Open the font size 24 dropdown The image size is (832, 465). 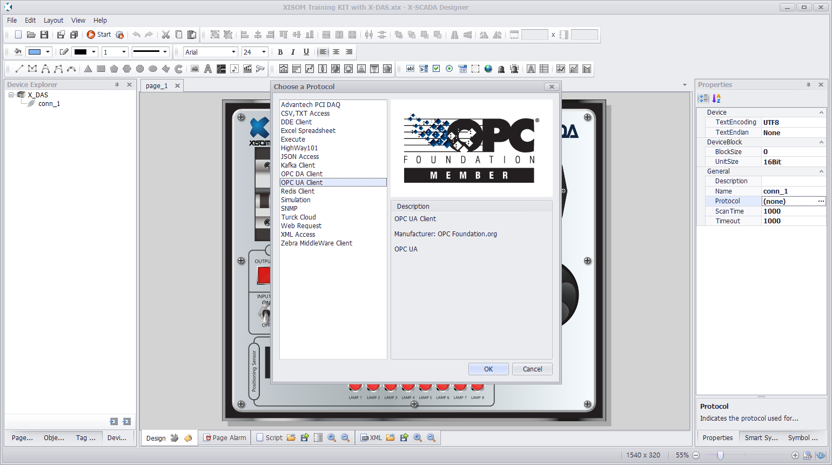click(264, 52)
